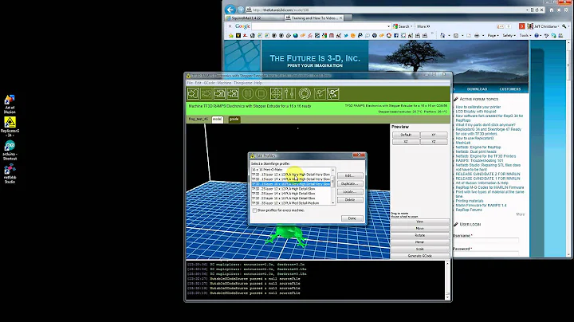Screen dimensions: 574x322
Task: Click the sliders settings toolbar icon
Action: [x=289, y=94]
